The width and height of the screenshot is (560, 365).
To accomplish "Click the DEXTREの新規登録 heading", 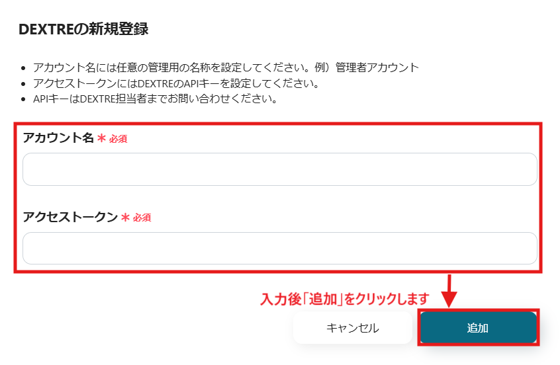I will click(83, 29).
